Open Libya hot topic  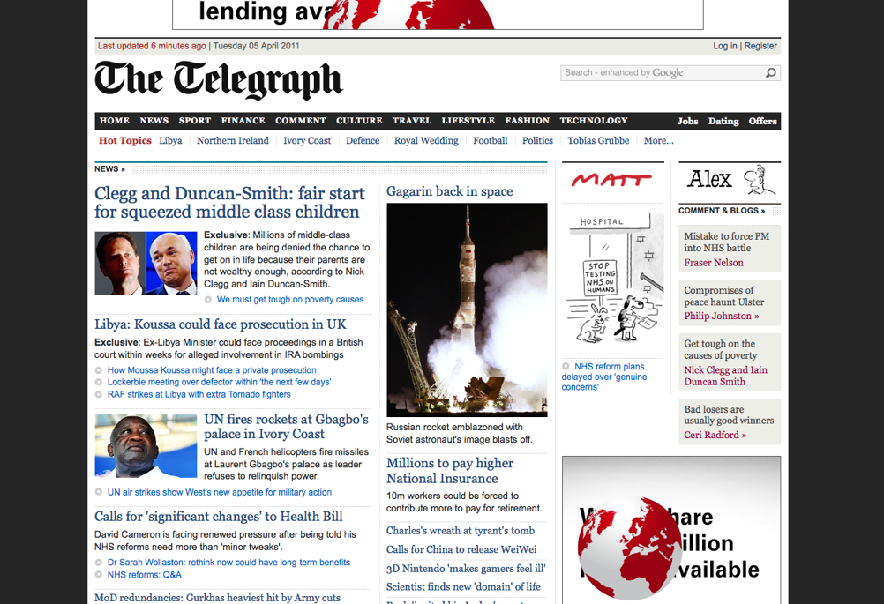click(170, 141)
